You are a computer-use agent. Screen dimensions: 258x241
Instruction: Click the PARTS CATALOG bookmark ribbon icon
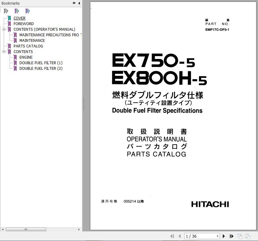9,46
